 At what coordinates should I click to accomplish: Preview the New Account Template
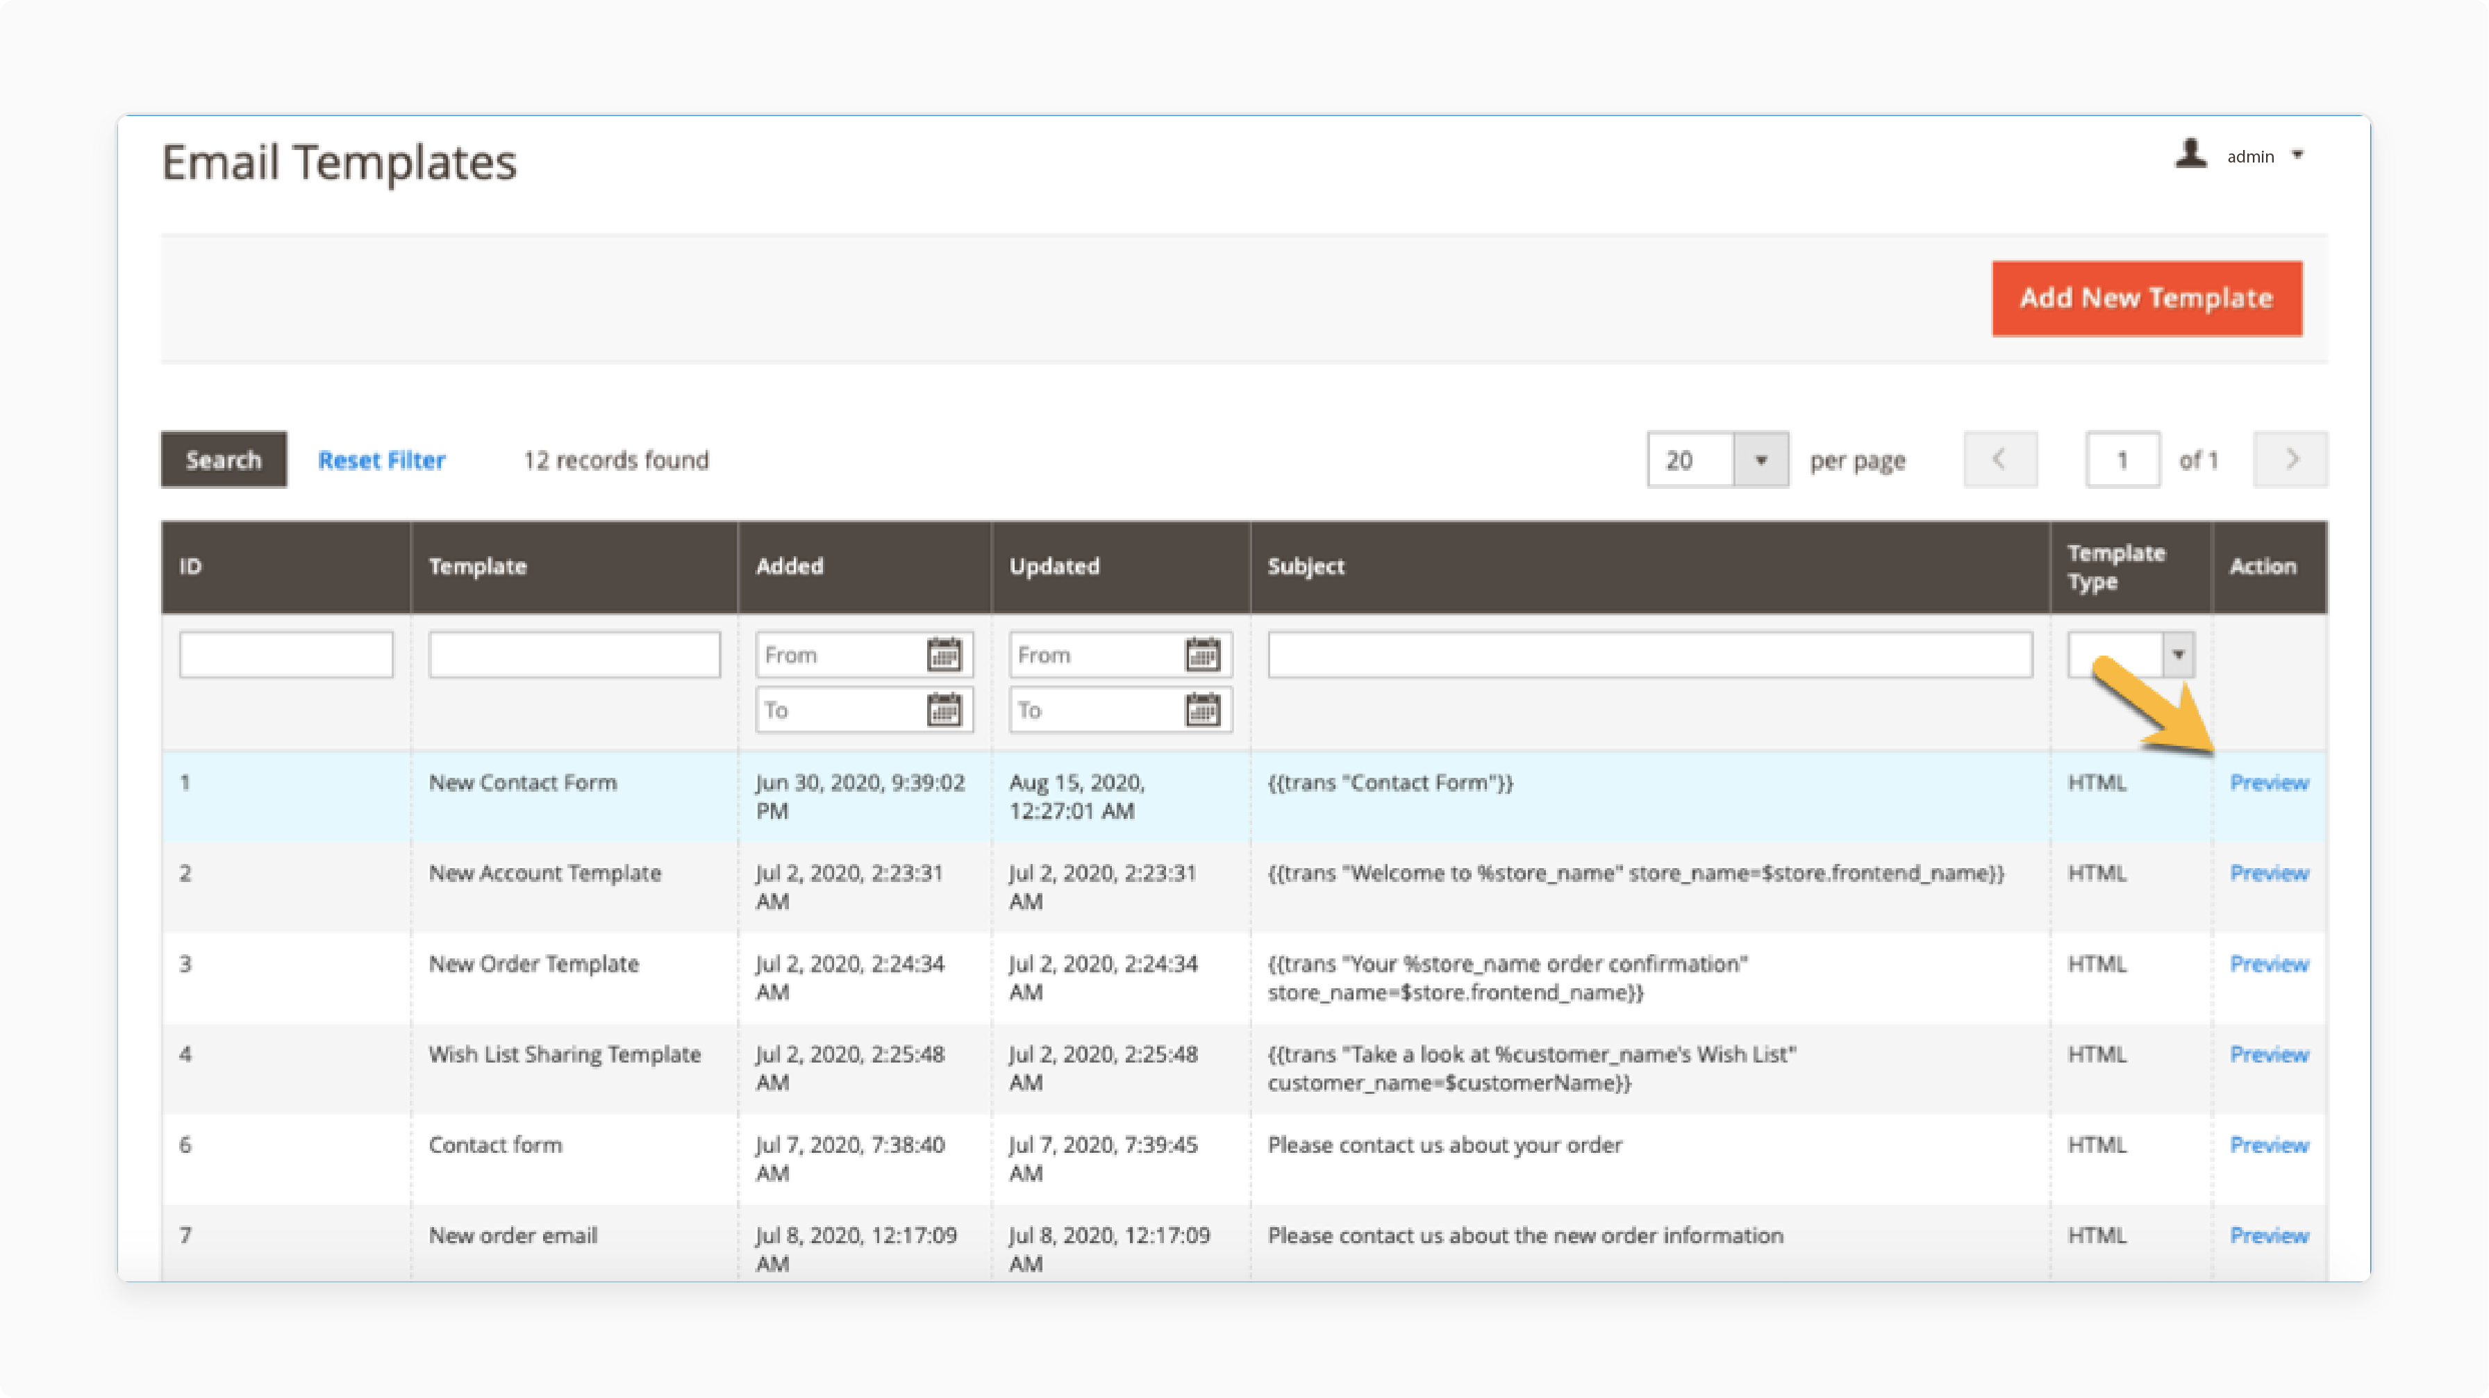[2269, 874]
